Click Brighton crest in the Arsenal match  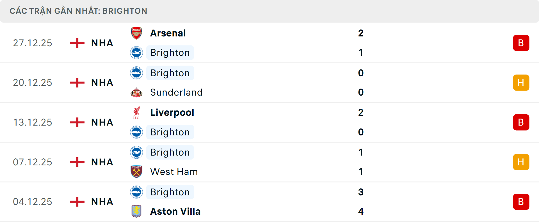point(136,53)
